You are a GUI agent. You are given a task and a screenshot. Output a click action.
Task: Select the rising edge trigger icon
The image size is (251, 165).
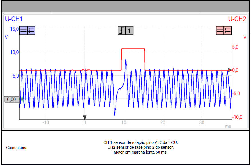tap(122, 30)
